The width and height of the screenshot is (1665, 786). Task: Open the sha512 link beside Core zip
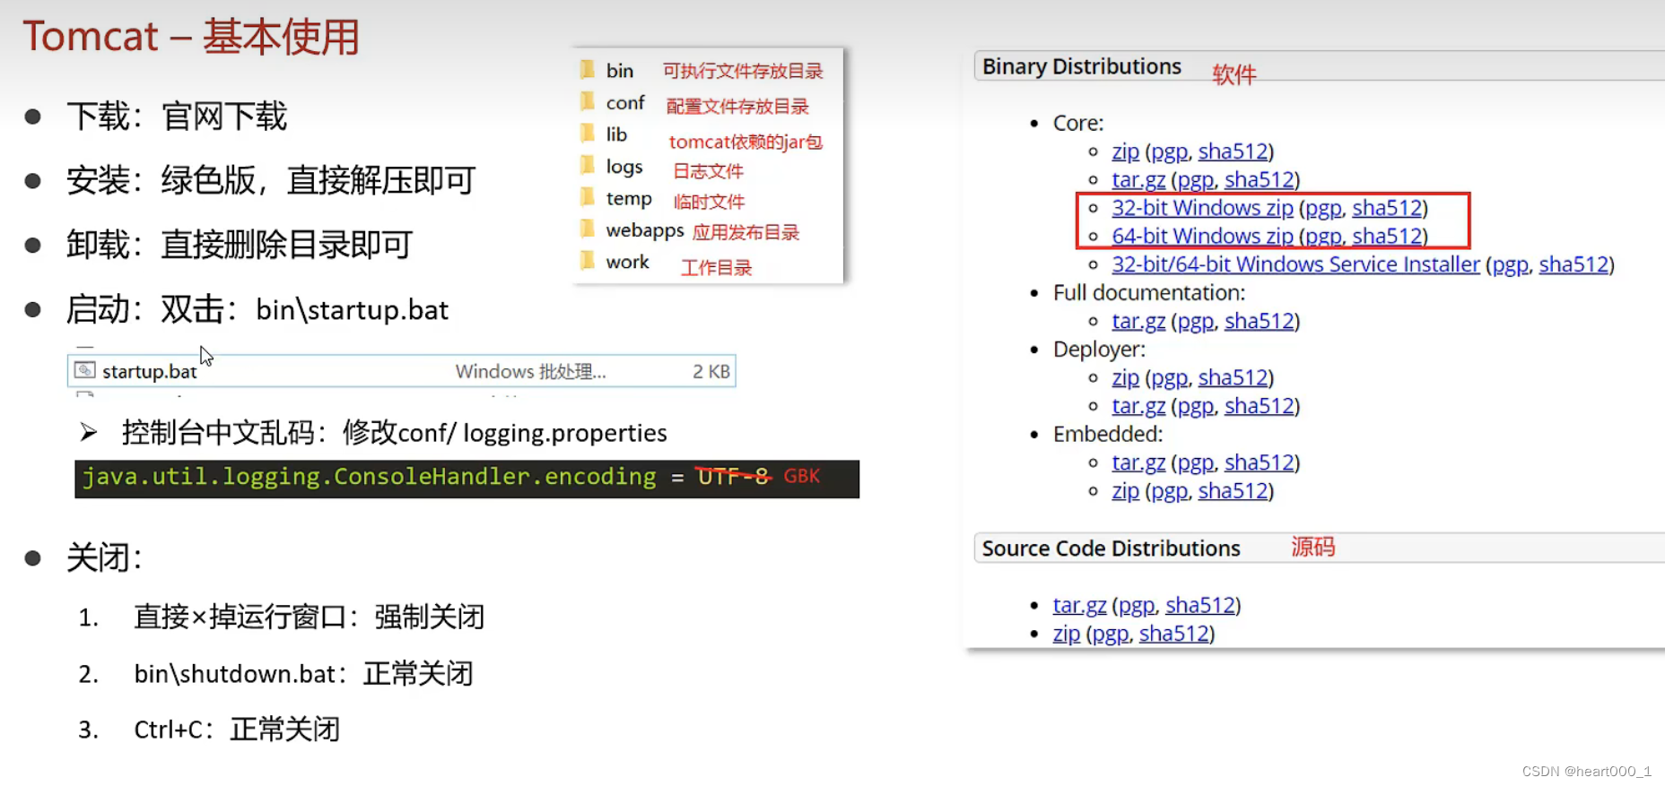1233,151
